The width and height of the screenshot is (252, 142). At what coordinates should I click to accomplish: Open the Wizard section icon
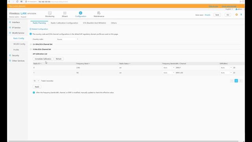[x=65, y=13]
